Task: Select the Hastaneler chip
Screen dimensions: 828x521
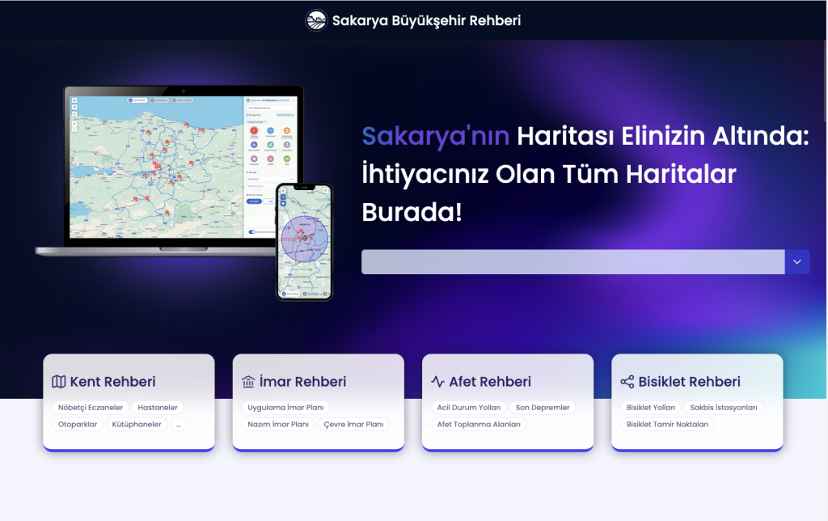Action: pos(158,408)
